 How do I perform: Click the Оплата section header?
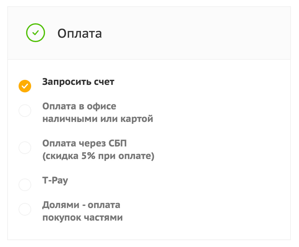tap(149, 33)
